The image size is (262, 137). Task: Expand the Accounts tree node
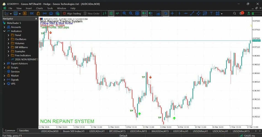[4, 27]
